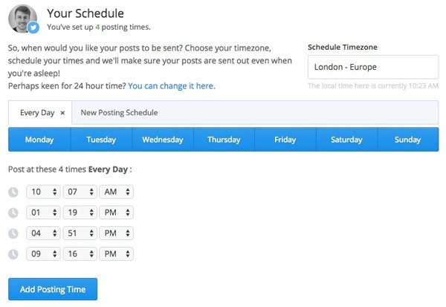Viewport: 446px width, 307px height.
Task: Click clock icon beside 01:19 PM time
Action: pos(13,213)
